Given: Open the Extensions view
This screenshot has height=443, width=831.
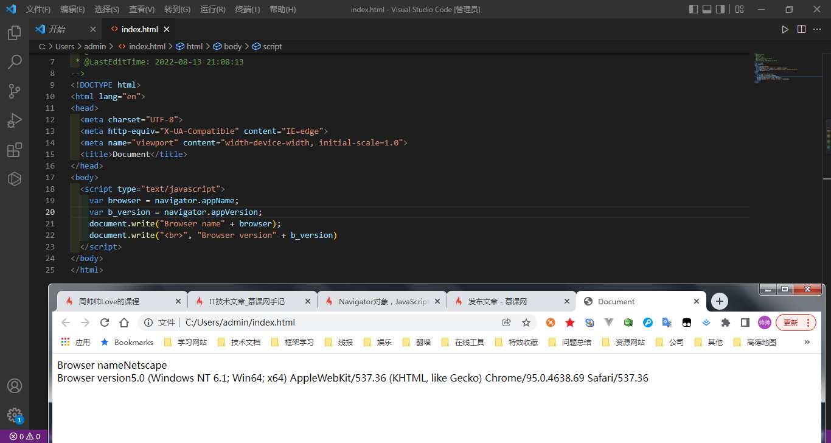Looking at the screenshot, I should click(15, 149).
